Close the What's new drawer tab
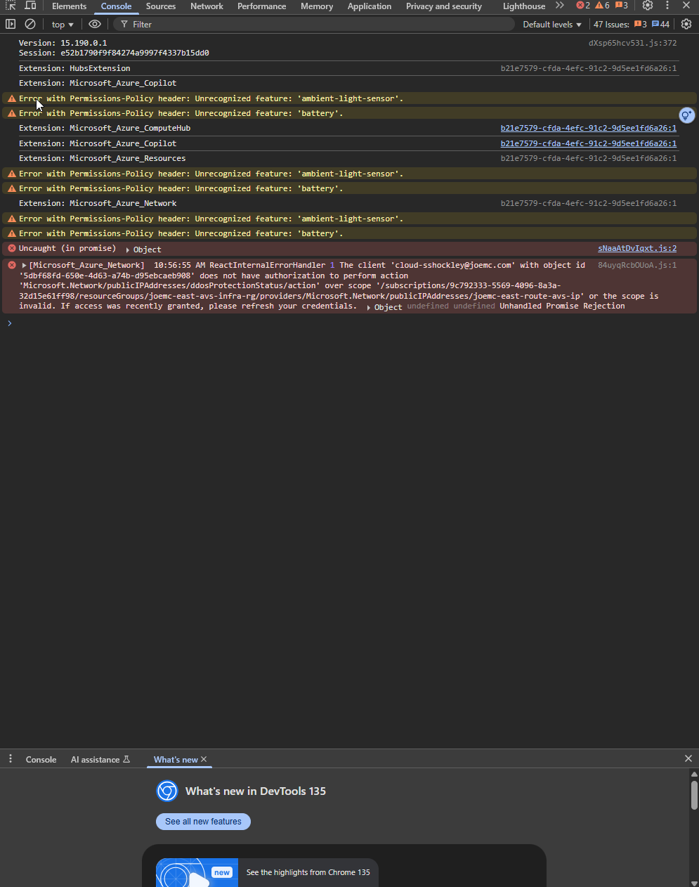 (204, 759)
